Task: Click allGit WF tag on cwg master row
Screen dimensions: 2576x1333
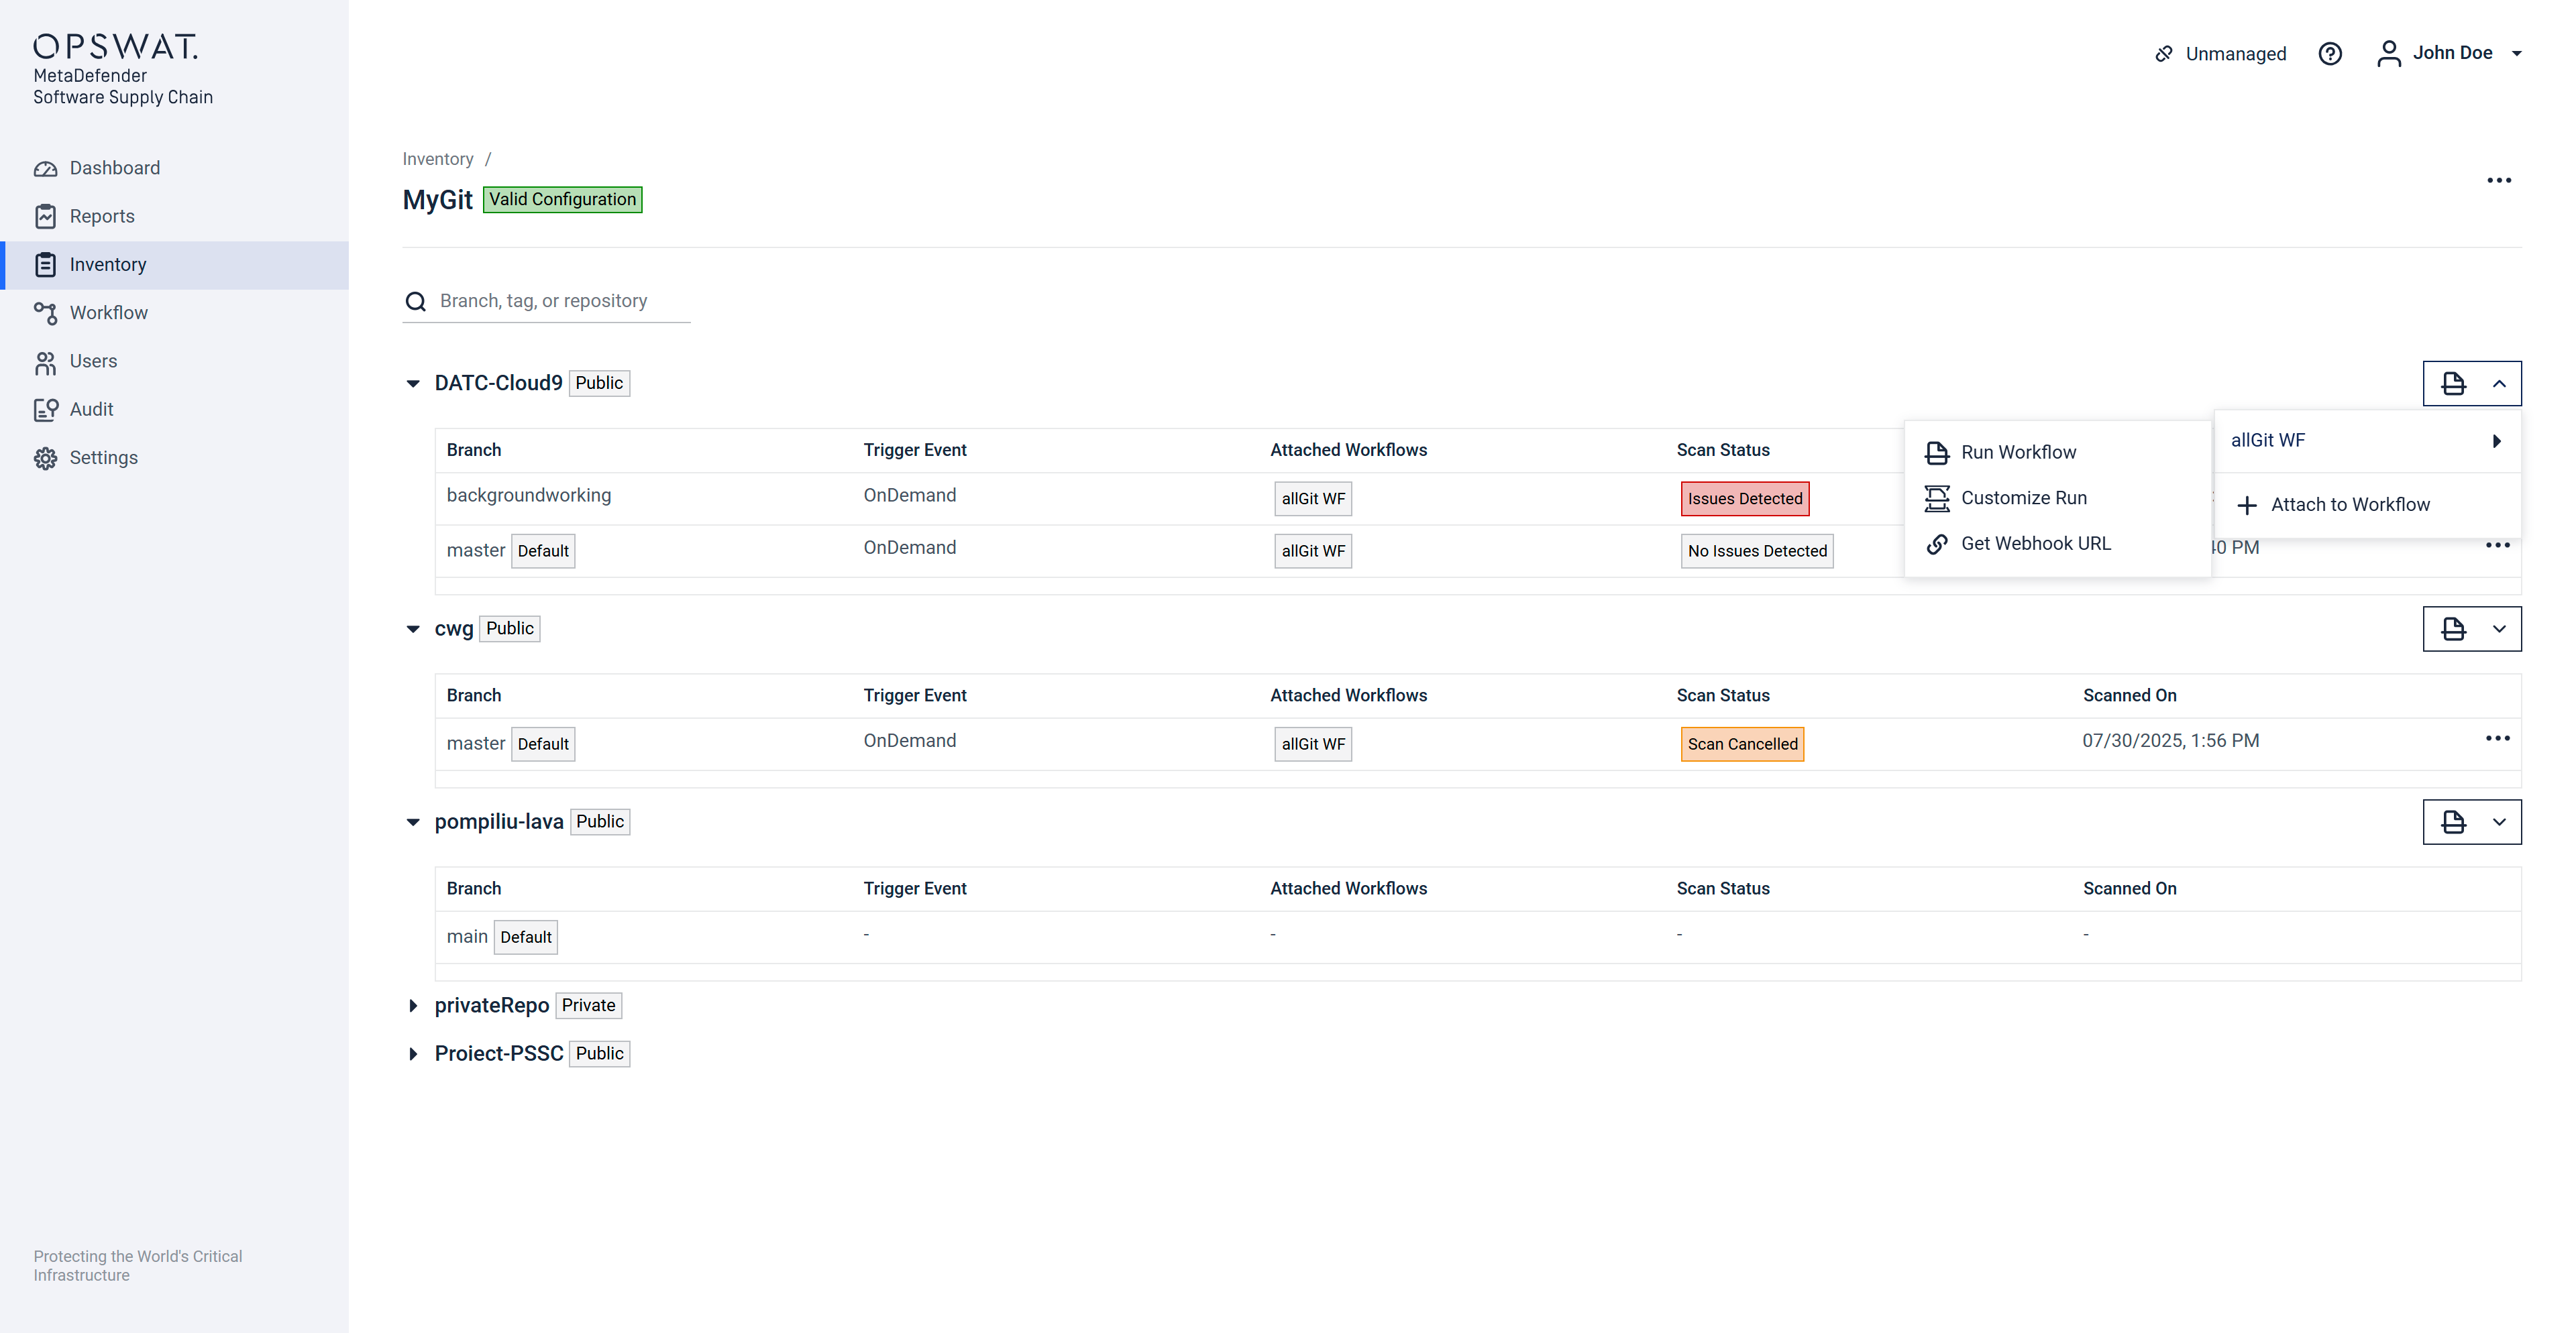Action: pos(1313,744)
